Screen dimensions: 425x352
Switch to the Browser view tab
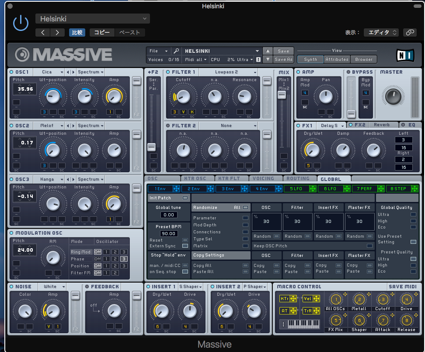(364, 59)
